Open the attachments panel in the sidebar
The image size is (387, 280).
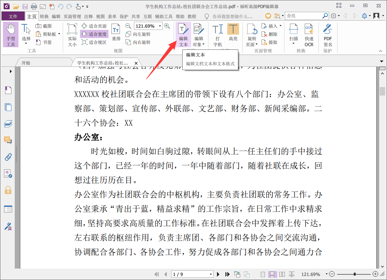click(8, 157)
